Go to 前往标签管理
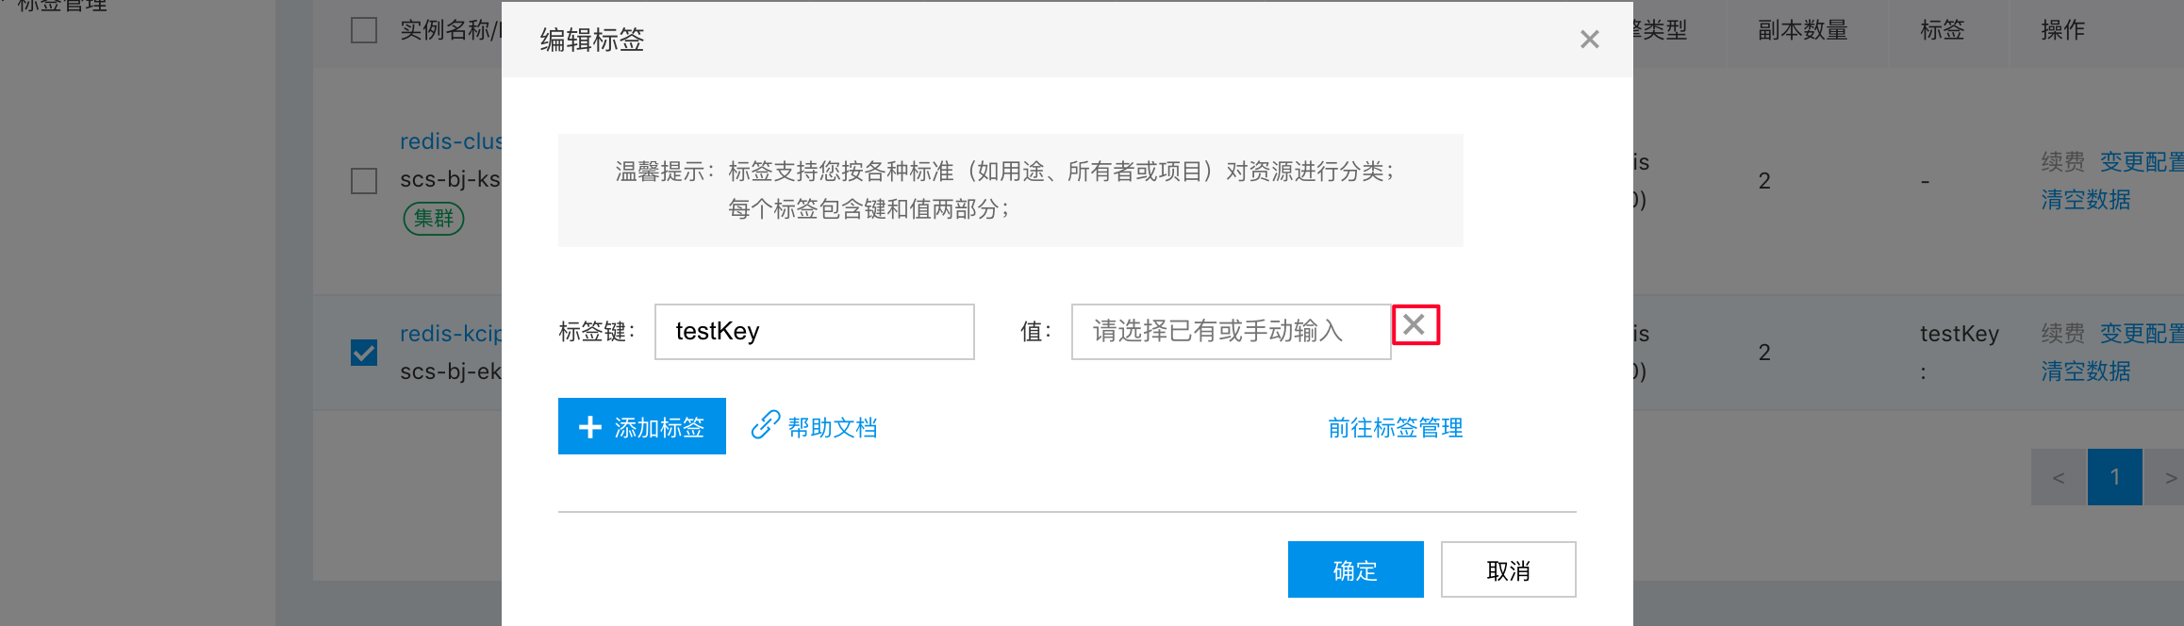 [1396, 427]
